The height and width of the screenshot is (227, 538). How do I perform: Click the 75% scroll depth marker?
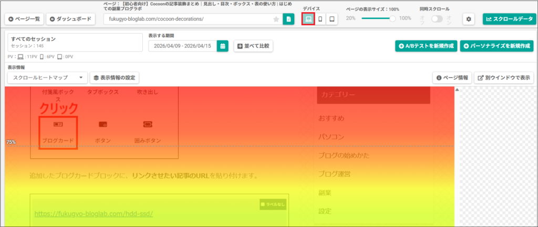click(11, 142)
